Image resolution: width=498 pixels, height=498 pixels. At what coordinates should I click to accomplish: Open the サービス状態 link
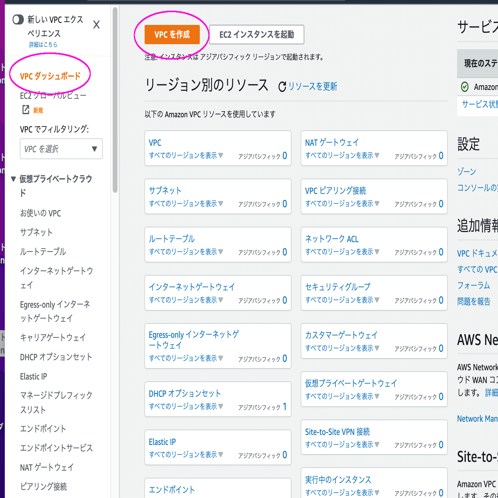tap(480, 104)
